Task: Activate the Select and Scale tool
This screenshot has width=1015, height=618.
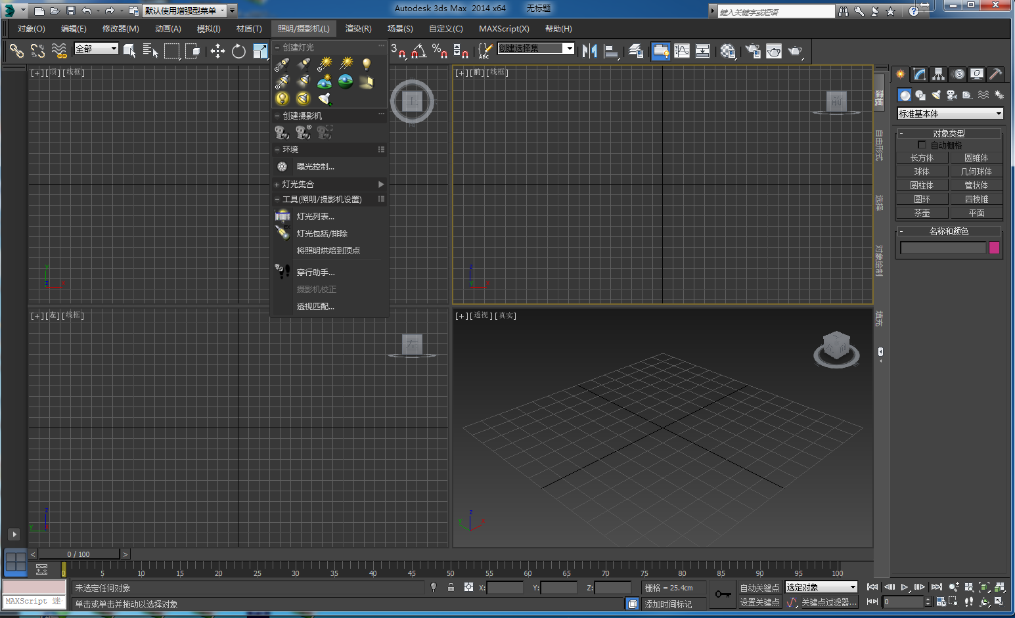Action: pos(260,51)
